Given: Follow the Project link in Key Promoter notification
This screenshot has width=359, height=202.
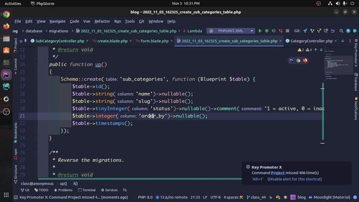Looking at the screenshot, I should pyautogui.click(x=278, y=173).
